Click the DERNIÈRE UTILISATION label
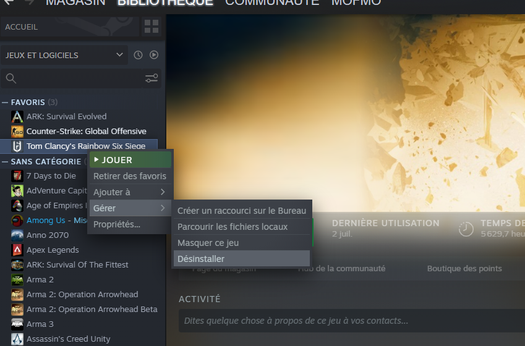The height and width of the screenshot is (346, 525). click(385, 223)
